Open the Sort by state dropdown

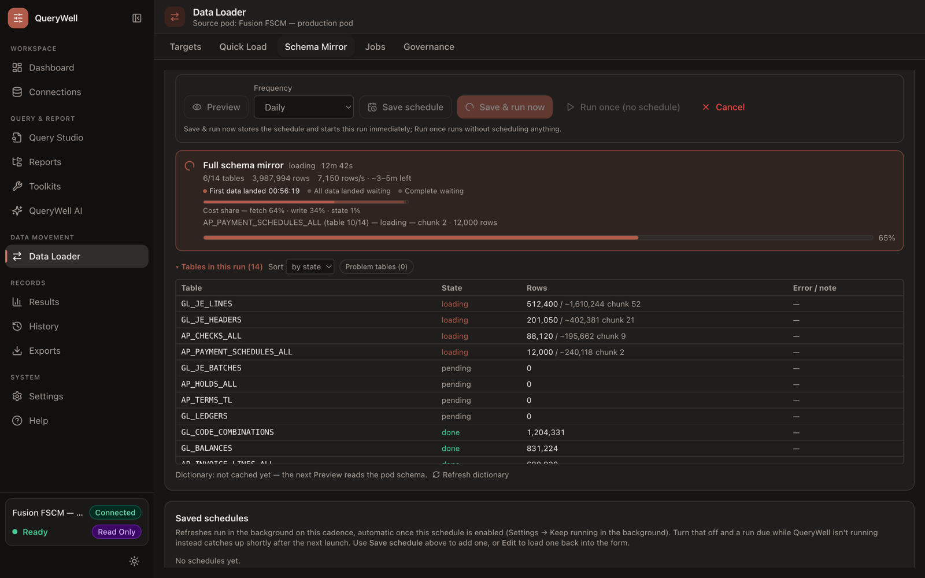(310, 266)
